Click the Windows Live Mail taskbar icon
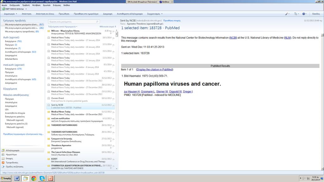This screenshot has height=182, width=324. [x=25, y=178]
